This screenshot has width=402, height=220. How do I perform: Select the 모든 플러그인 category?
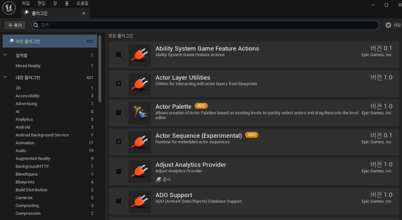50,41
